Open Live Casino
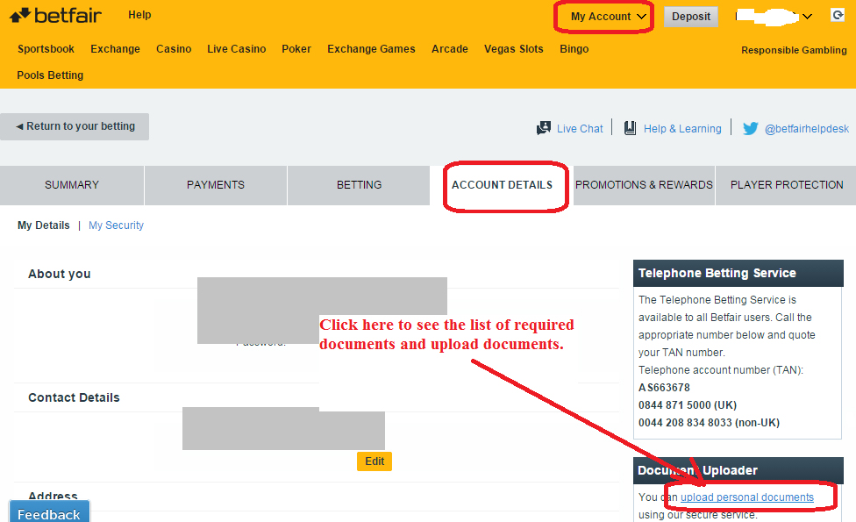 [237, 48]
